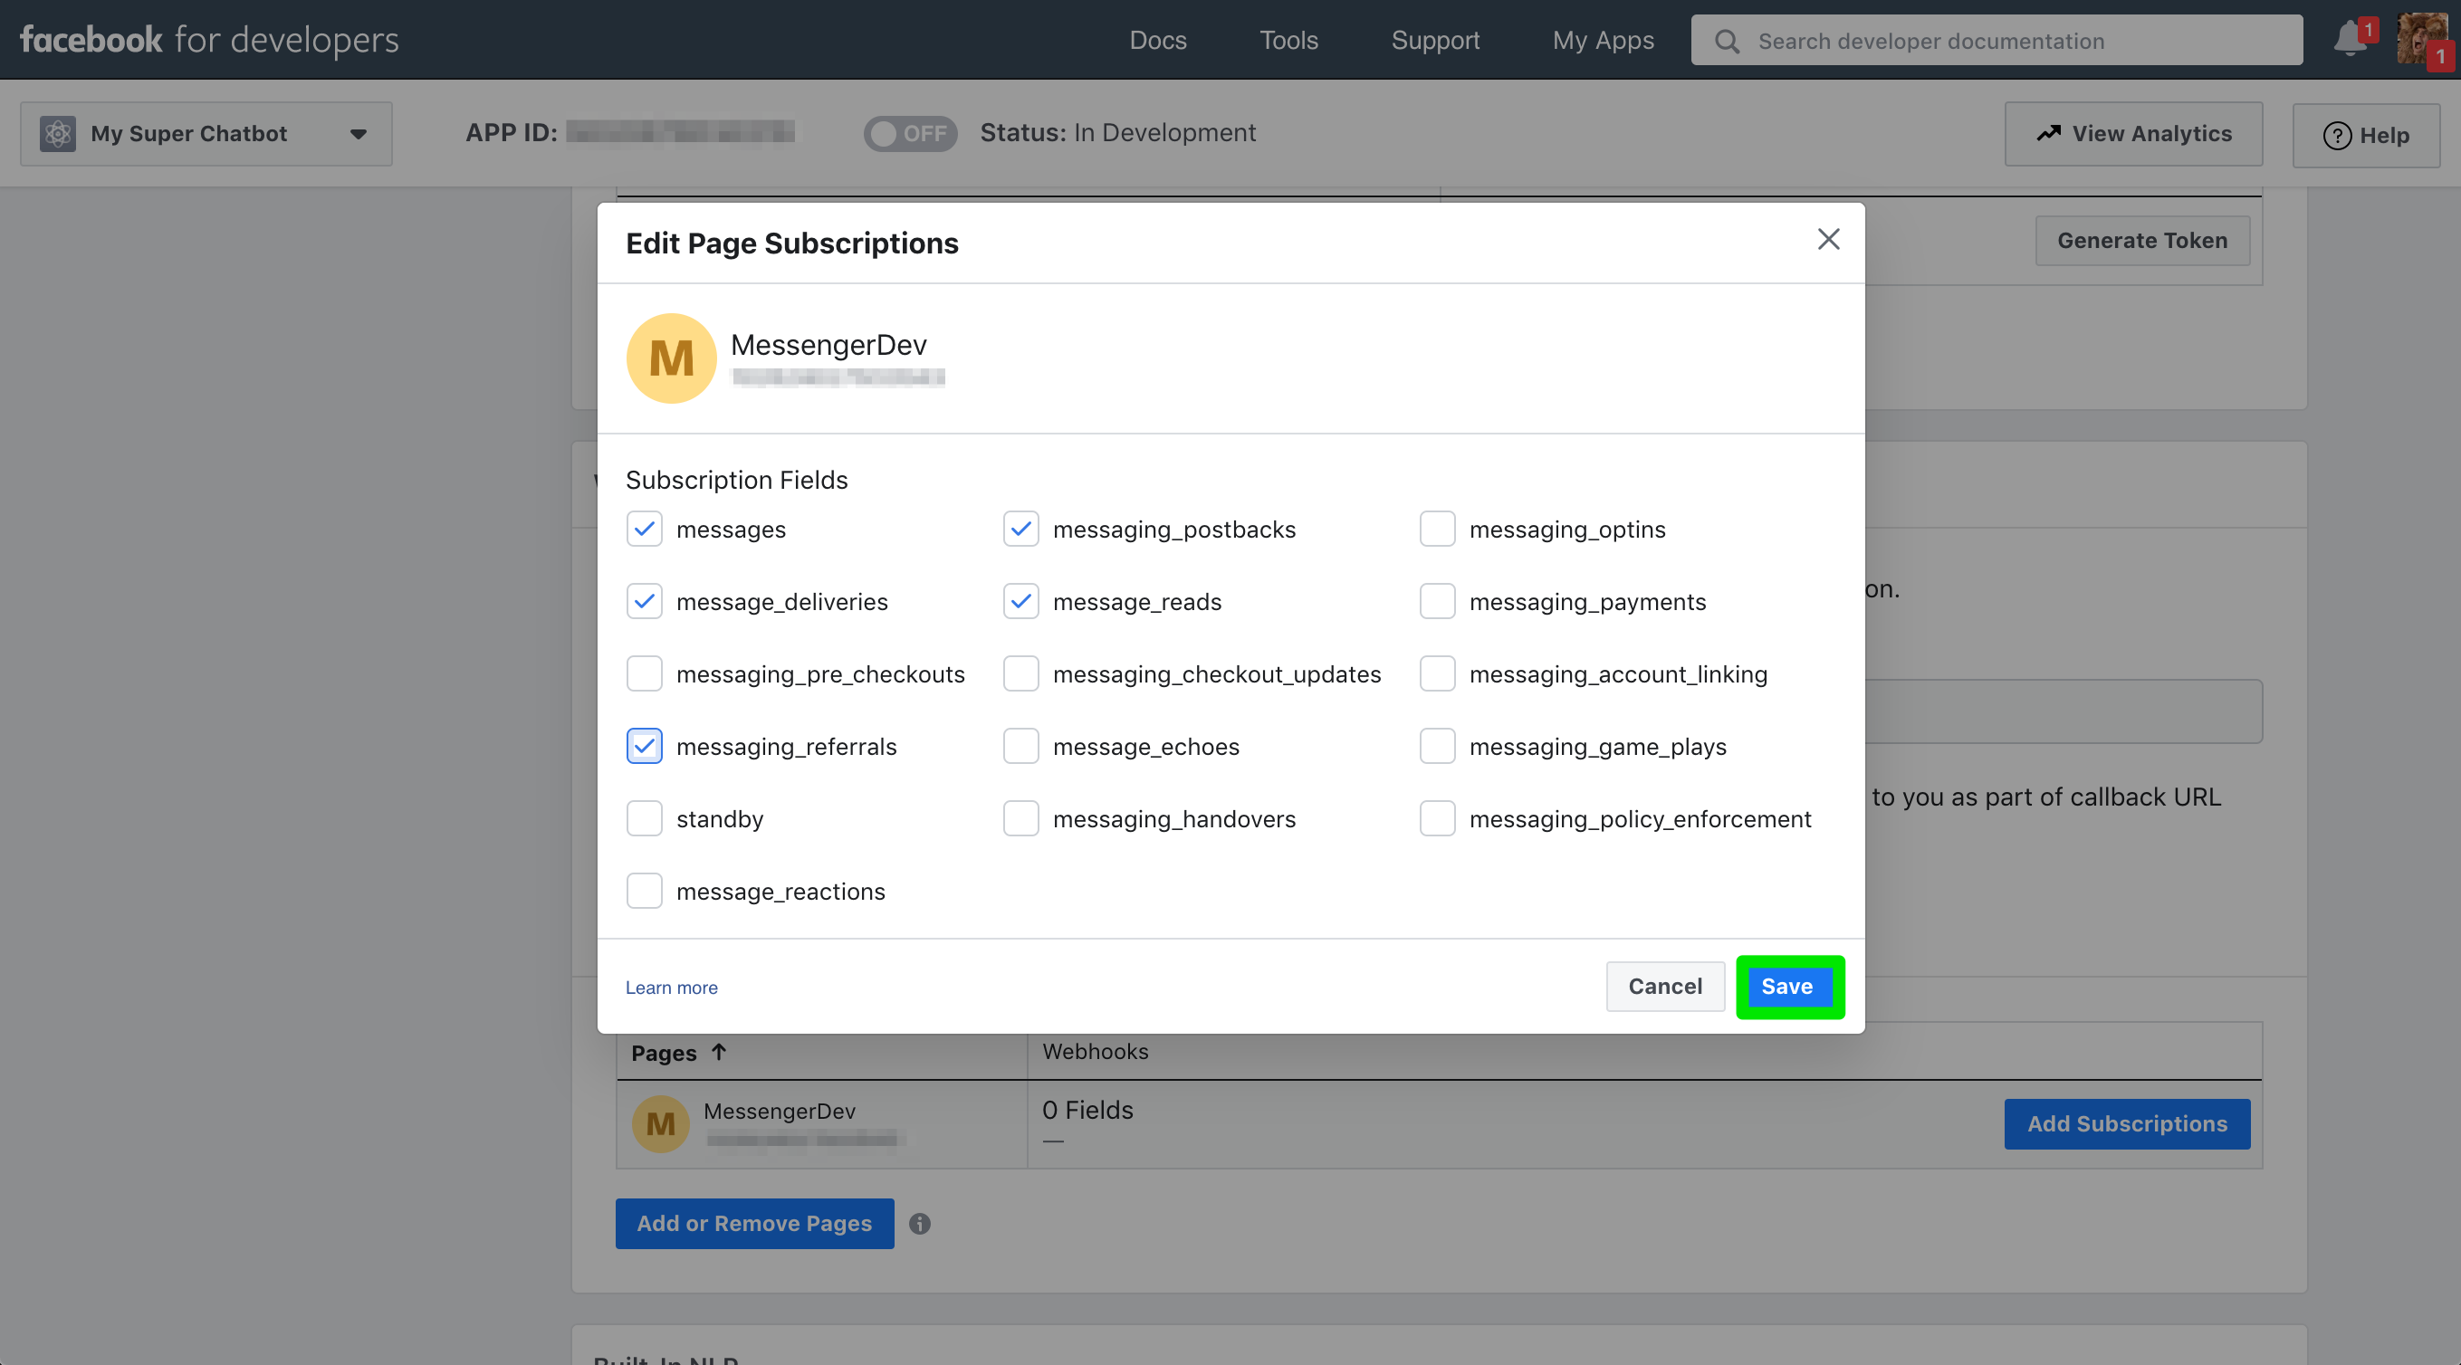The height and width of the screenshot is (1365, 2461).
Task: Check the messaging_optins checkbox
Action: (x=1437, y=529)
